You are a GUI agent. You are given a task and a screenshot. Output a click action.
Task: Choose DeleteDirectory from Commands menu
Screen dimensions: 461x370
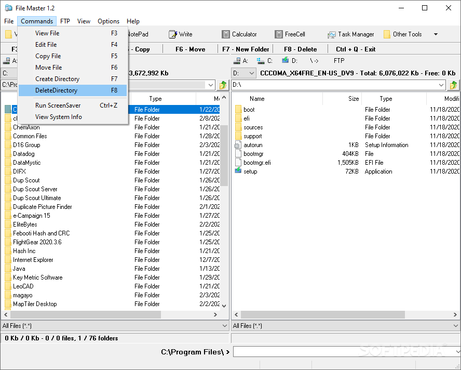tap(73, 90)
